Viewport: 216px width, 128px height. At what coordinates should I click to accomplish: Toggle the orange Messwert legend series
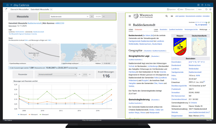(x=33, y=114)
